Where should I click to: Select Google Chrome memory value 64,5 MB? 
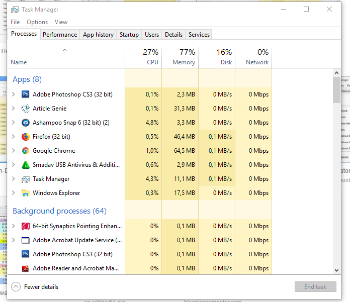(185, 151)
